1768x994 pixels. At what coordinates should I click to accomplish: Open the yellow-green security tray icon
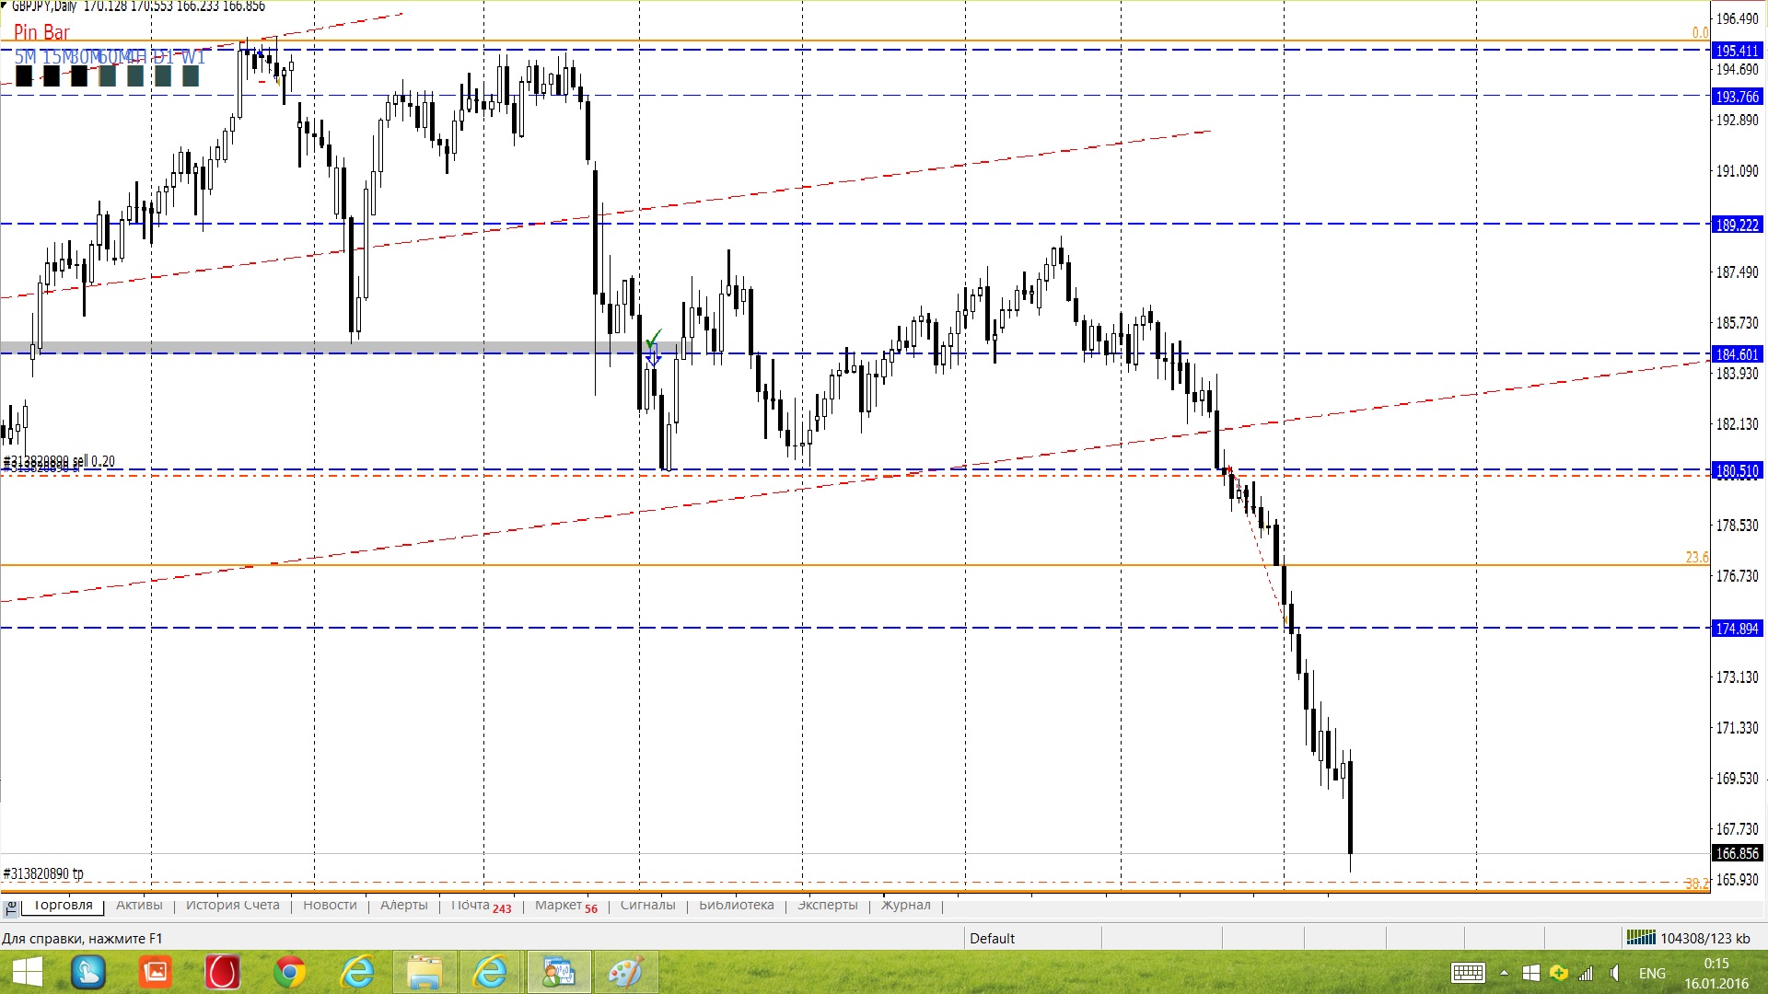tap(1558, 973)
